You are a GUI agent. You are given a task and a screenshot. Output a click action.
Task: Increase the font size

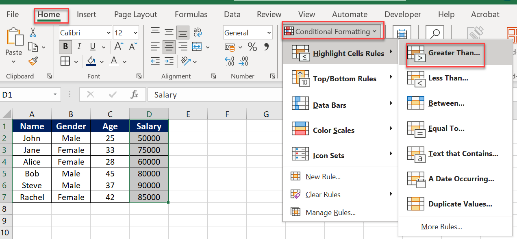(119, 46)
